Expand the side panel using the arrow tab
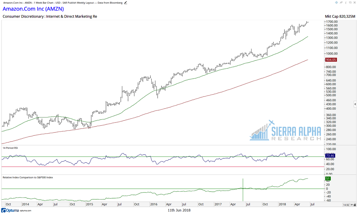Viewport: 358px width, 214px height. [x=355, y=104]
